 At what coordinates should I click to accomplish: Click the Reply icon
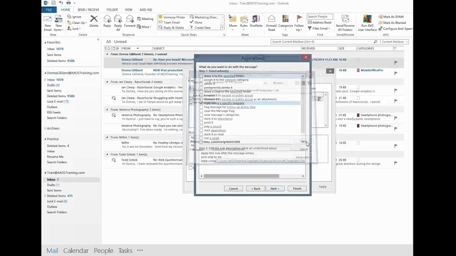pos(107,21)
